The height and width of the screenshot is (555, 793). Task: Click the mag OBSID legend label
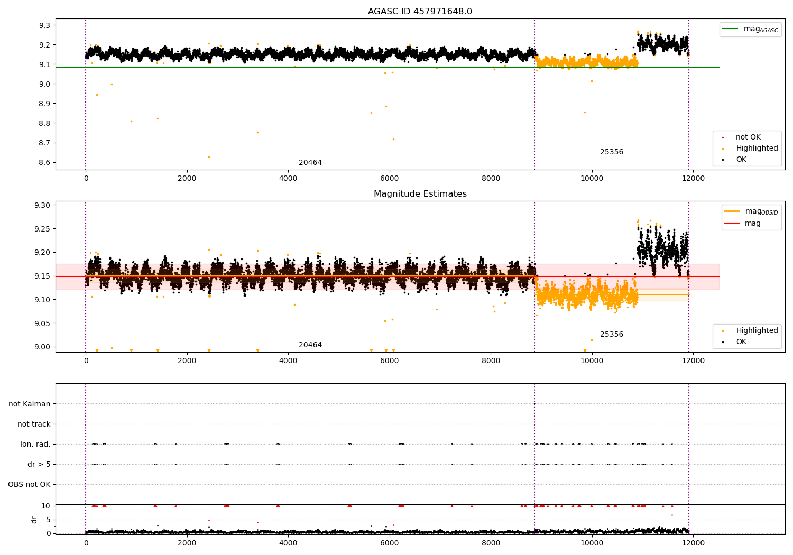point(761,211)
